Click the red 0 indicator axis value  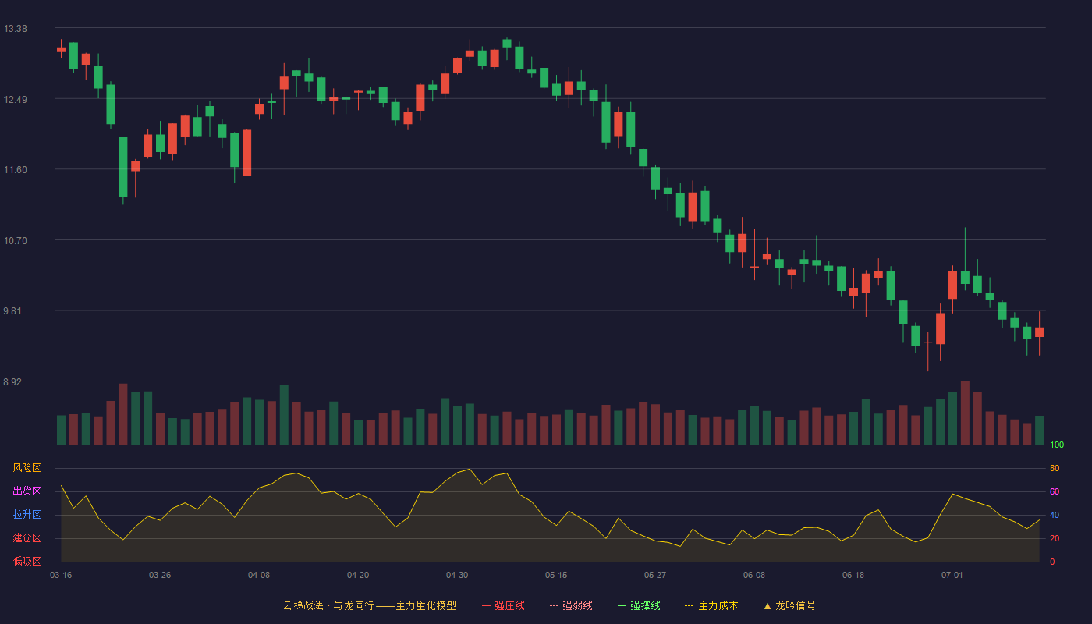[1052, 562]
